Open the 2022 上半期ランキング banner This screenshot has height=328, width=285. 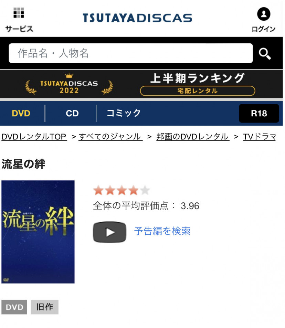pos(141,84)
